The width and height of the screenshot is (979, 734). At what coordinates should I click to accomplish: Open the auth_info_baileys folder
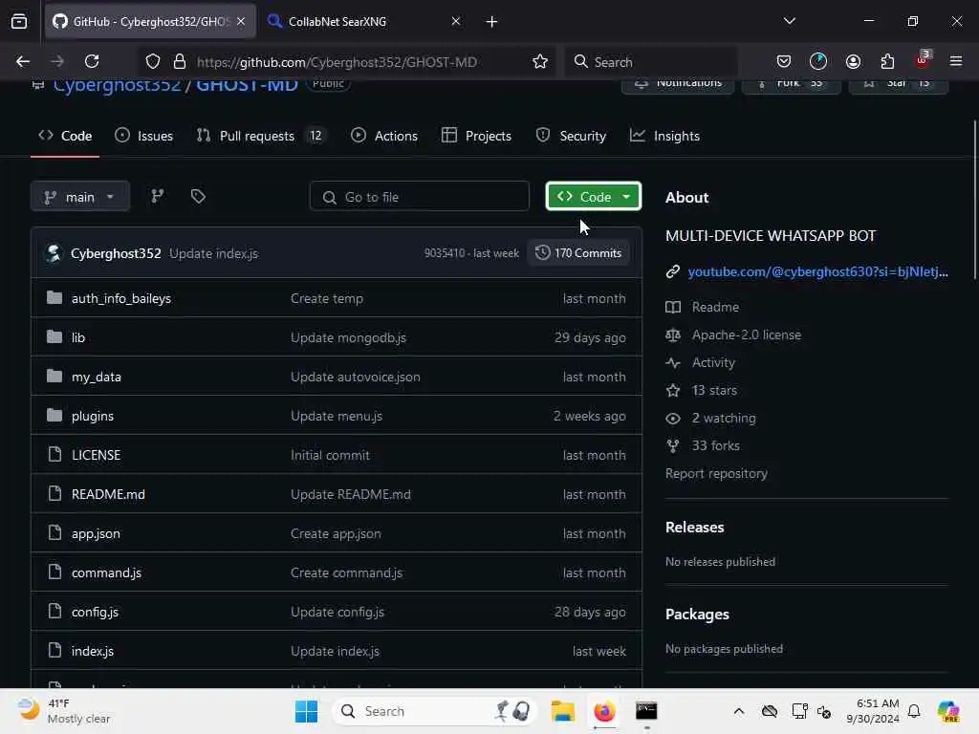[121, 298]
